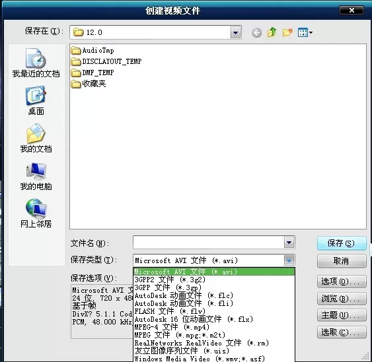The width and height of the screenshot is (372, 362).
Task: Click the 取消 cancel button
Action: pos(342,261)
